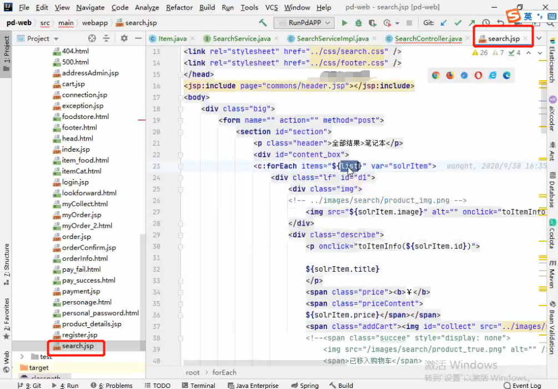Viewport: 558px width, 389px height.
Task: Open preview in Internet Explorer icon
Action: coord(492,75)
